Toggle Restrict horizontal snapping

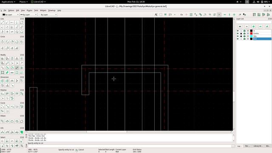click(225, 15)
